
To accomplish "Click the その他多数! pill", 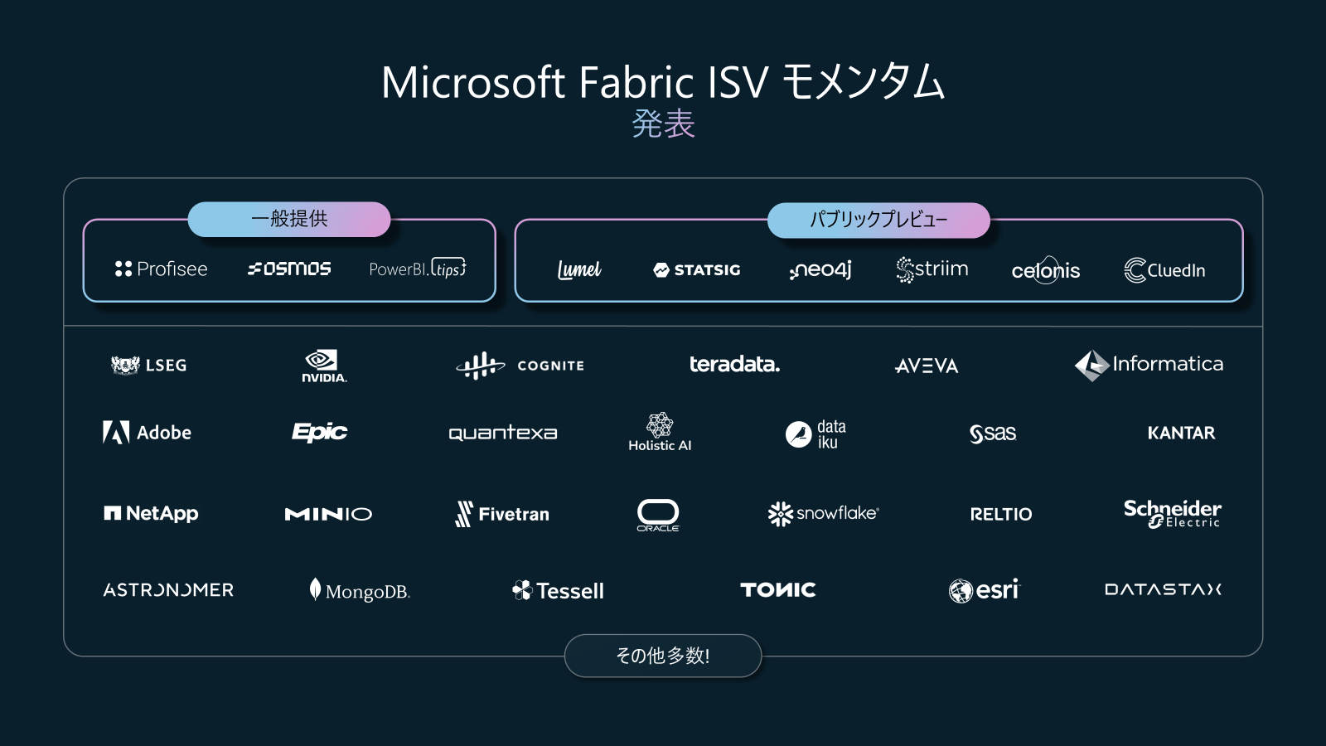I will [x=663, y=656].
